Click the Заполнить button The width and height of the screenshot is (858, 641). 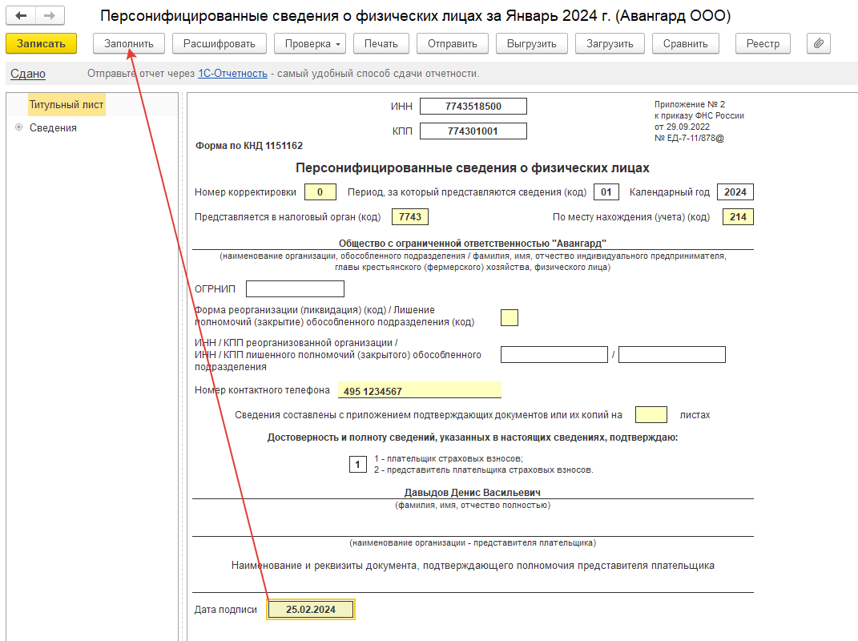point(129,43)
